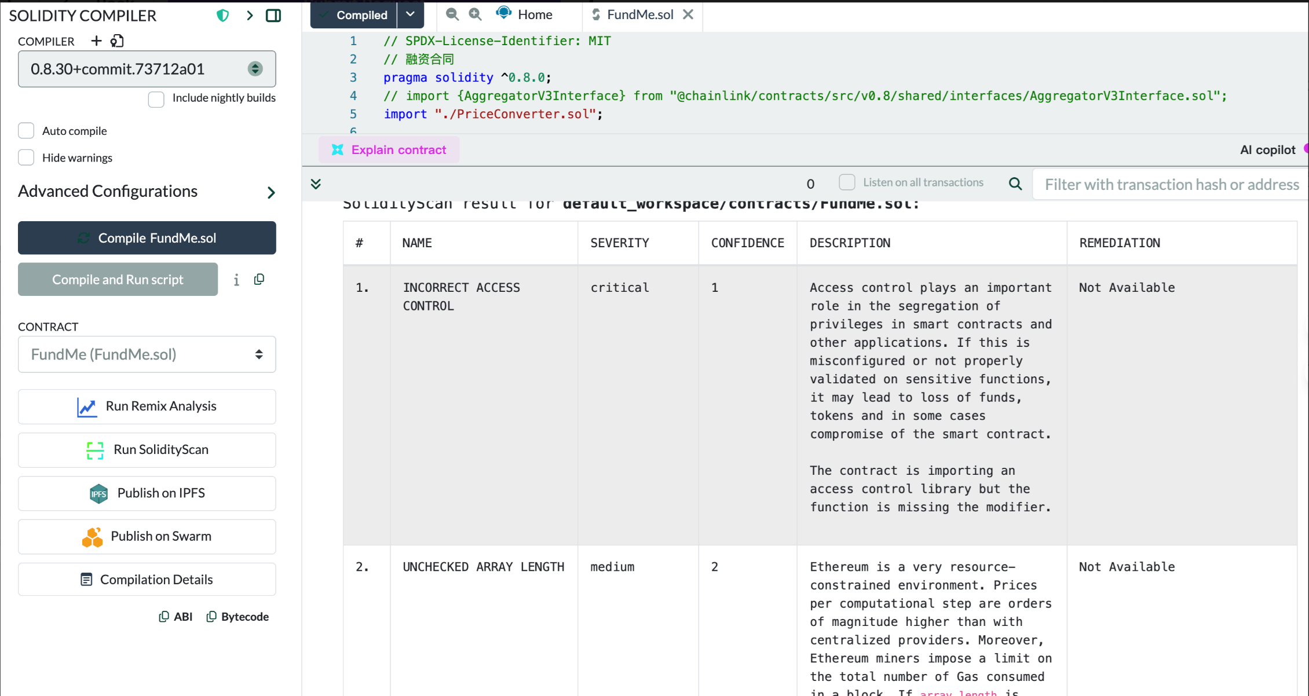Screen dimensions: 1309x696
Task: Click the pragma solidity code line
Action: click(x=467, y=78)
